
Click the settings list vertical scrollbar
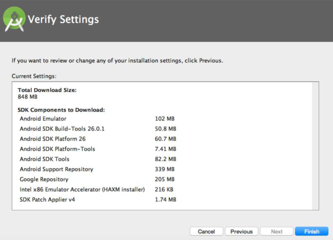315,146
